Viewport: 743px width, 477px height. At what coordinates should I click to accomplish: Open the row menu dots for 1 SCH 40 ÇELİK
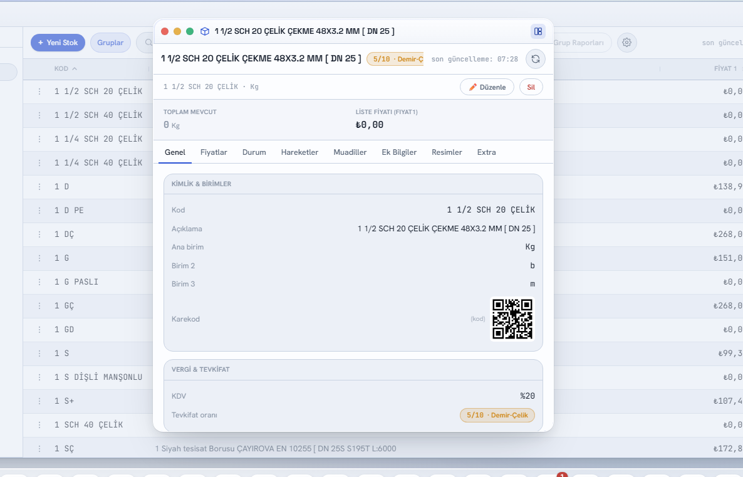pos(39,425)
